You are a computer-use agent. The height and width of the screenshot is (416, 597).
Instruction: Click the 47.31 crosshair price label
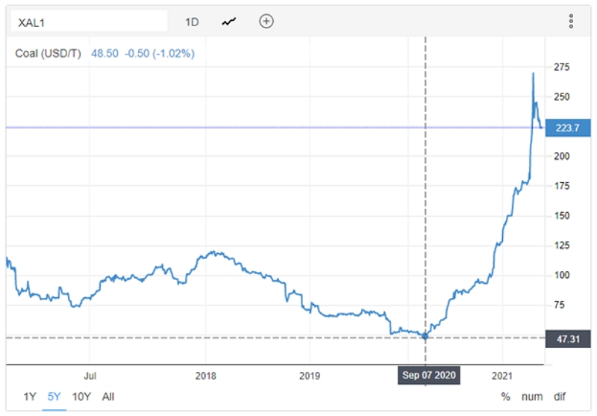tap(568, 339)
